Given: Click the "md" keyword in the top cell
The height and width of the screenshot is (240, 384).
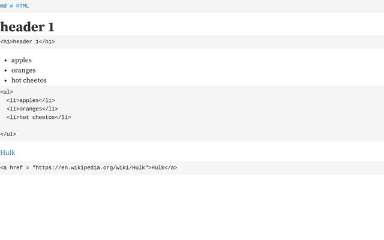Looking at the screenshot, I should click(4, 6).
